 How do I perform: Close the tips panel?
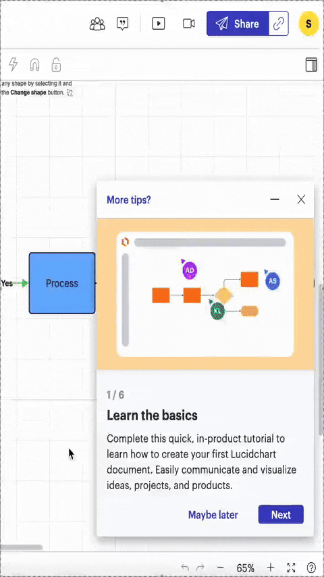301,200
